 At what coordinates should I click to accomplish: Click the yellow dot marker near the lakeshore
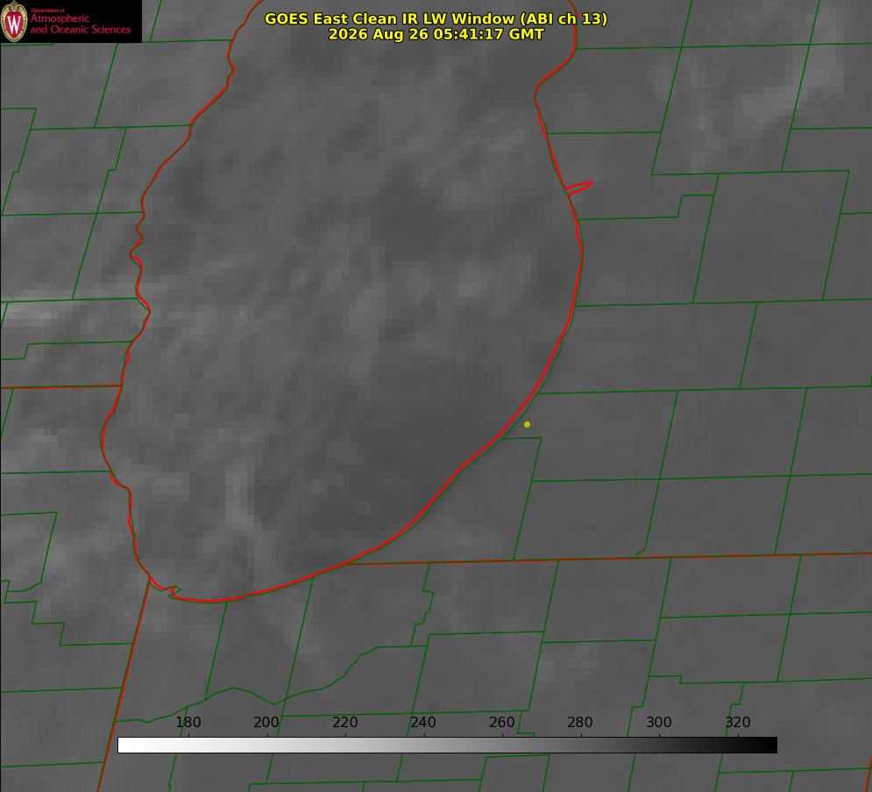tap(528, 424)
